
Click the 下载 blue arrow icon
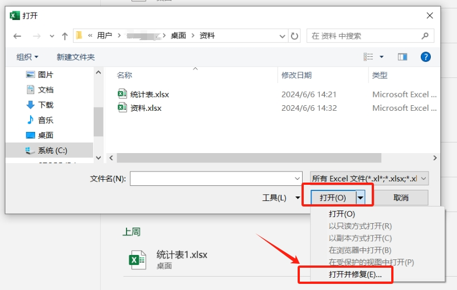[30, 105]
